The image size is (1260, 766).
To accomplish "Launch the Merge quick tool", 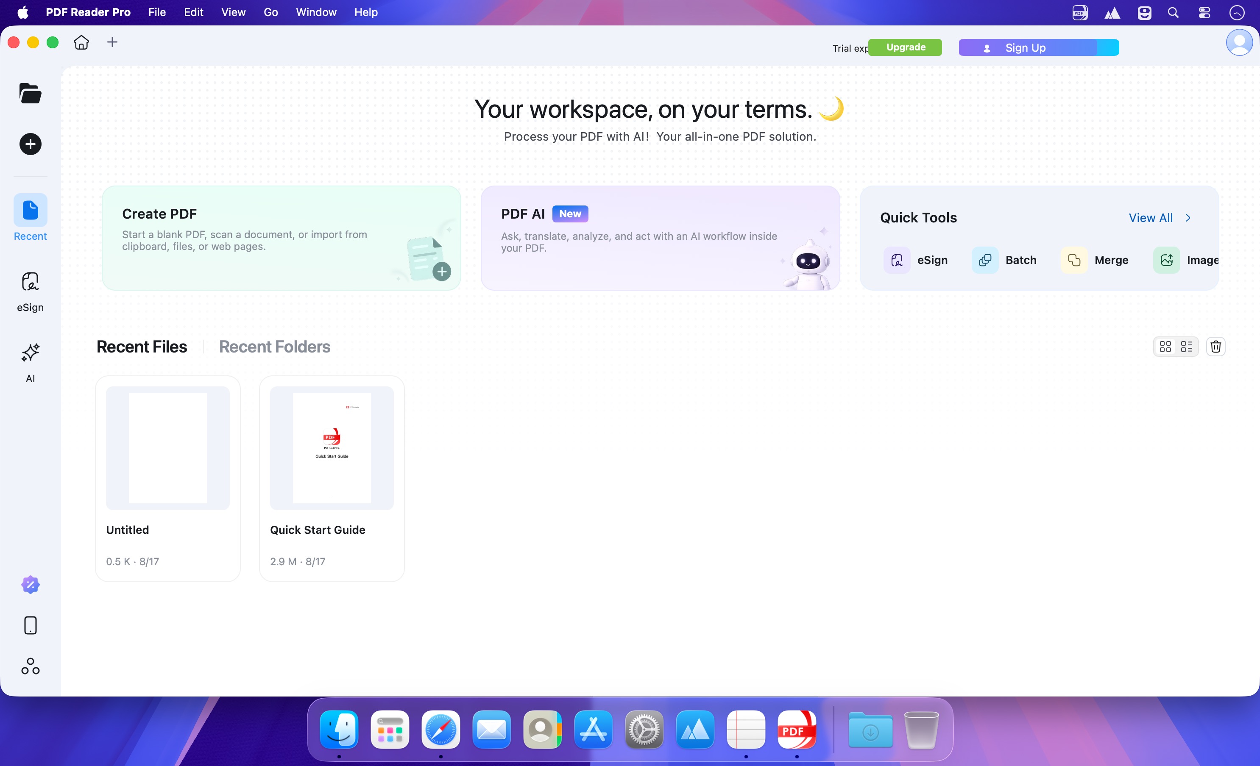I will pyautogui.click(x=1095, y=260).
